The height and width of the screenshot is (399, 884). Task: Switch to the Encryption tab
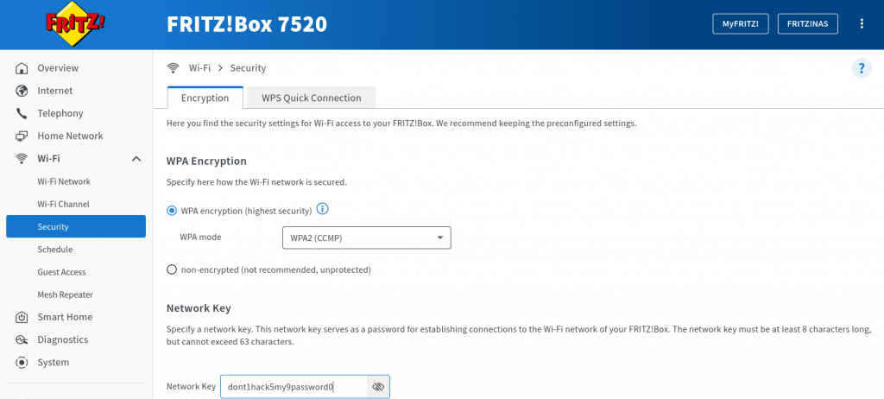[205, 98]
